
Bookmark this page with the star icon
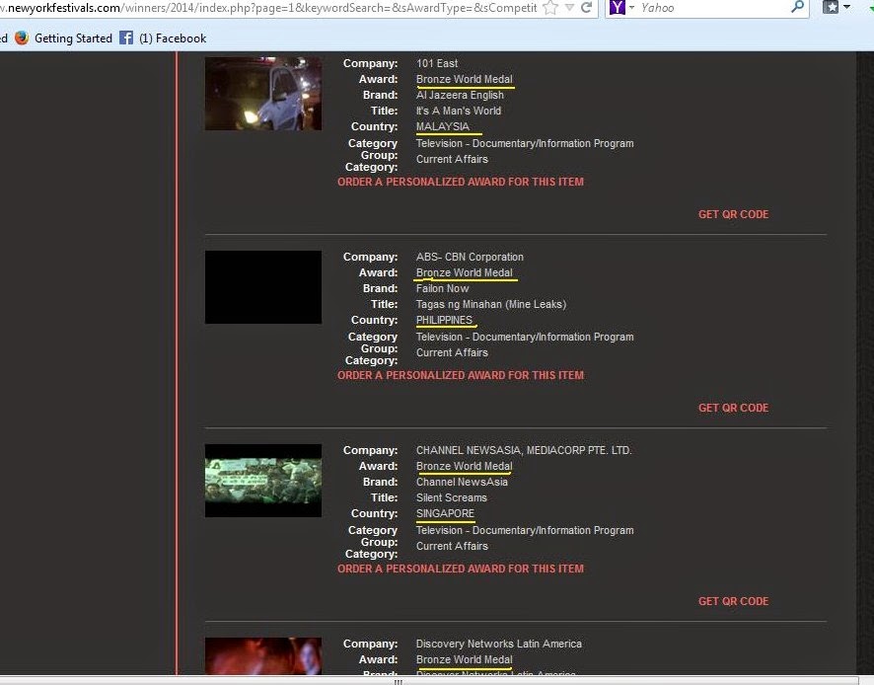550,8
